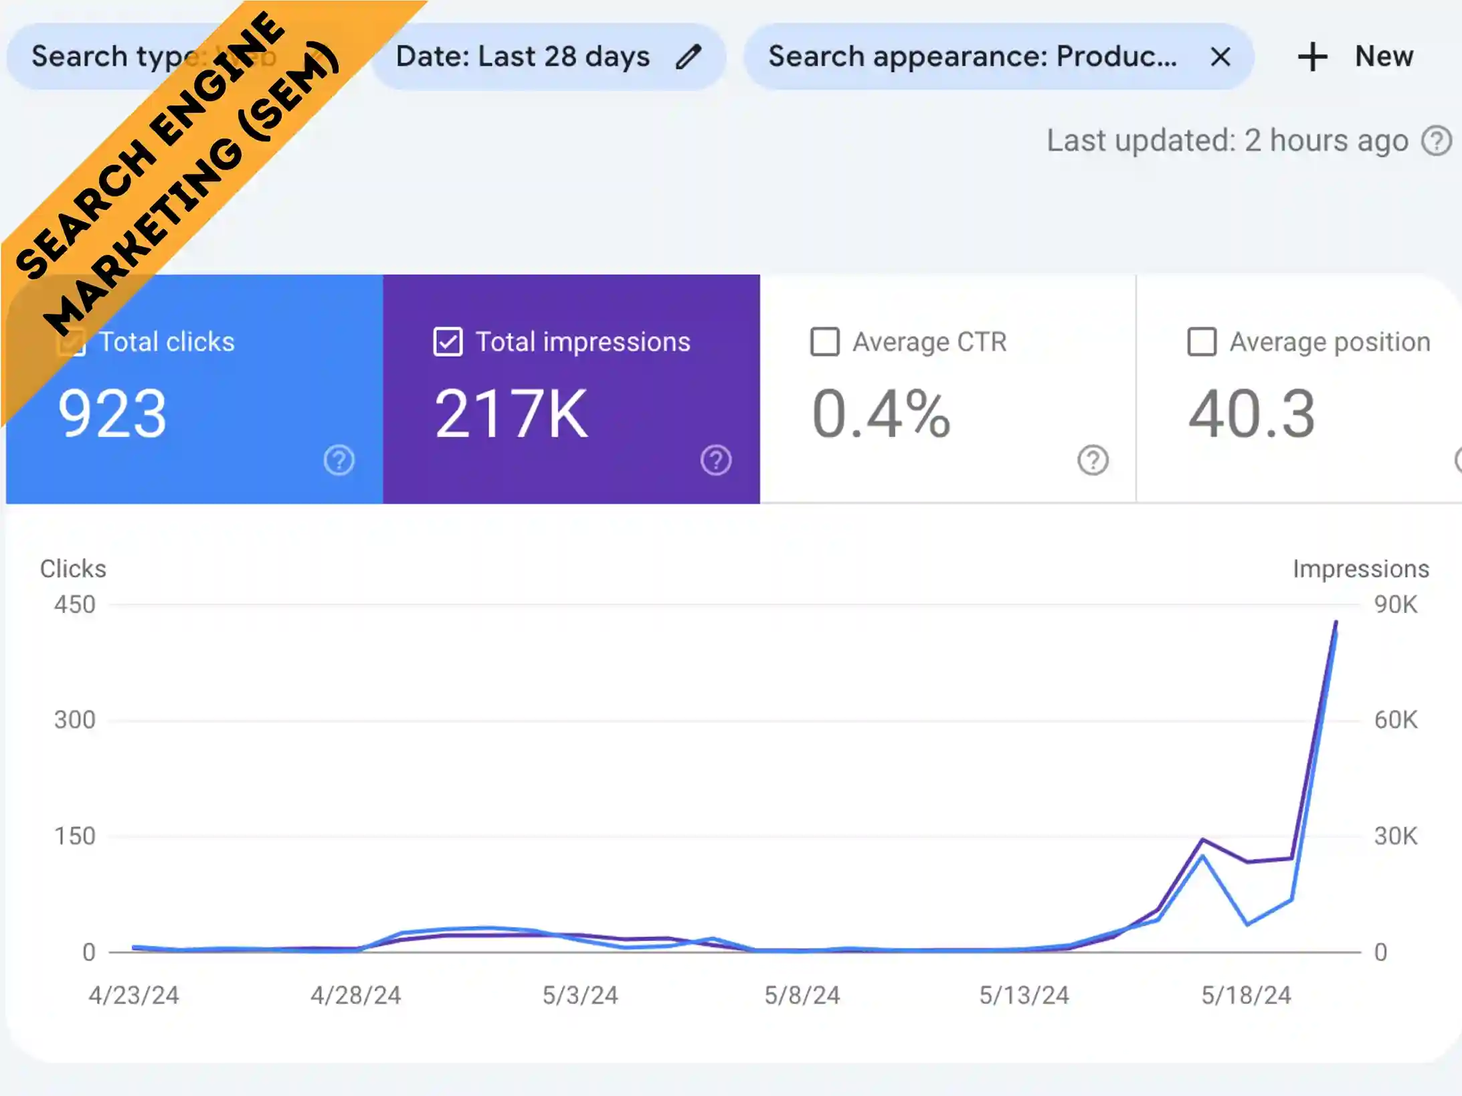Toggle the Total impressions checkbox
1462x1096 pixels.
pos(448,342)
